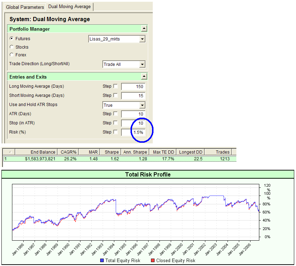Switch trading instrument to Forex
Image resolution: width=296 pixels, height=266 pixels.
click(x=11, y=55)
